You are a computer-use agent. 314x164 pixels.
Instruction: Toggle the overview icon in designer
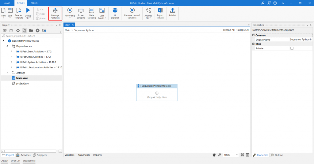247,155
